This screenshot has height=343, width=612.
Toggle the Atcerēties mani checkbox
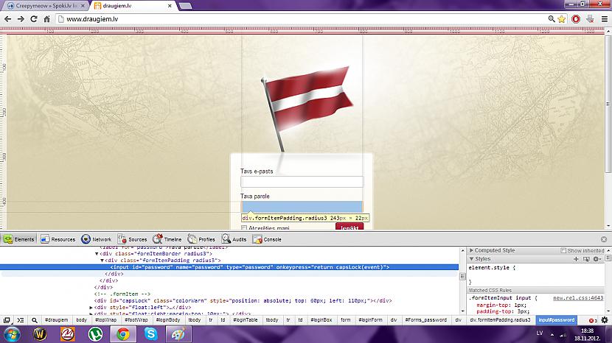pos(244,228)
